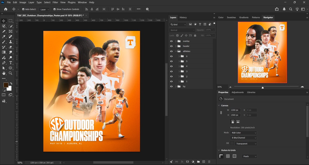Toggle Show Transform Controls checkbox
This screenshot has height=165, width=309.
pyautogui.click(x=55, y=9)
